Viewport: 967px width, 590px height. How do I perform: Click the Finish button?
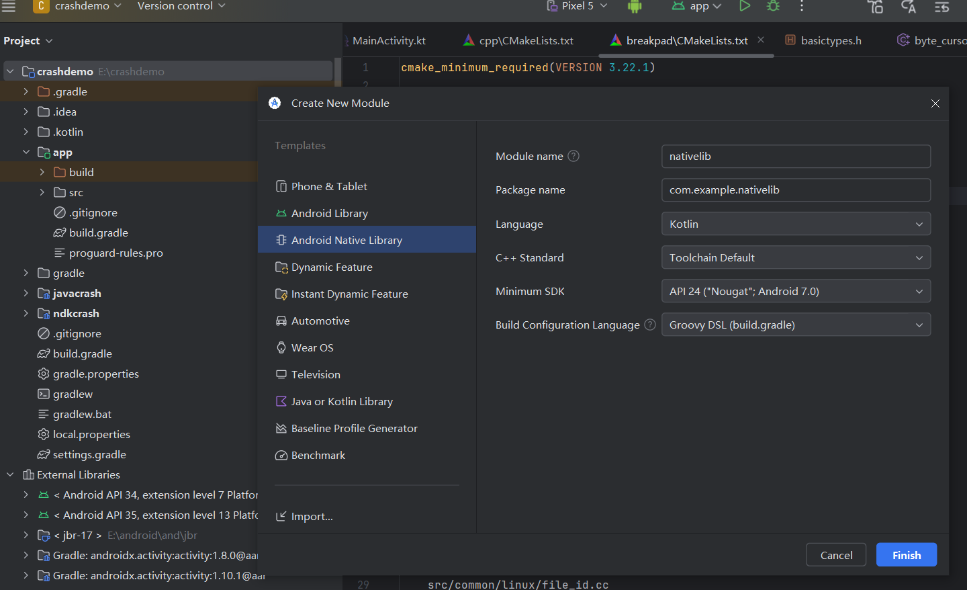point(907,555)
